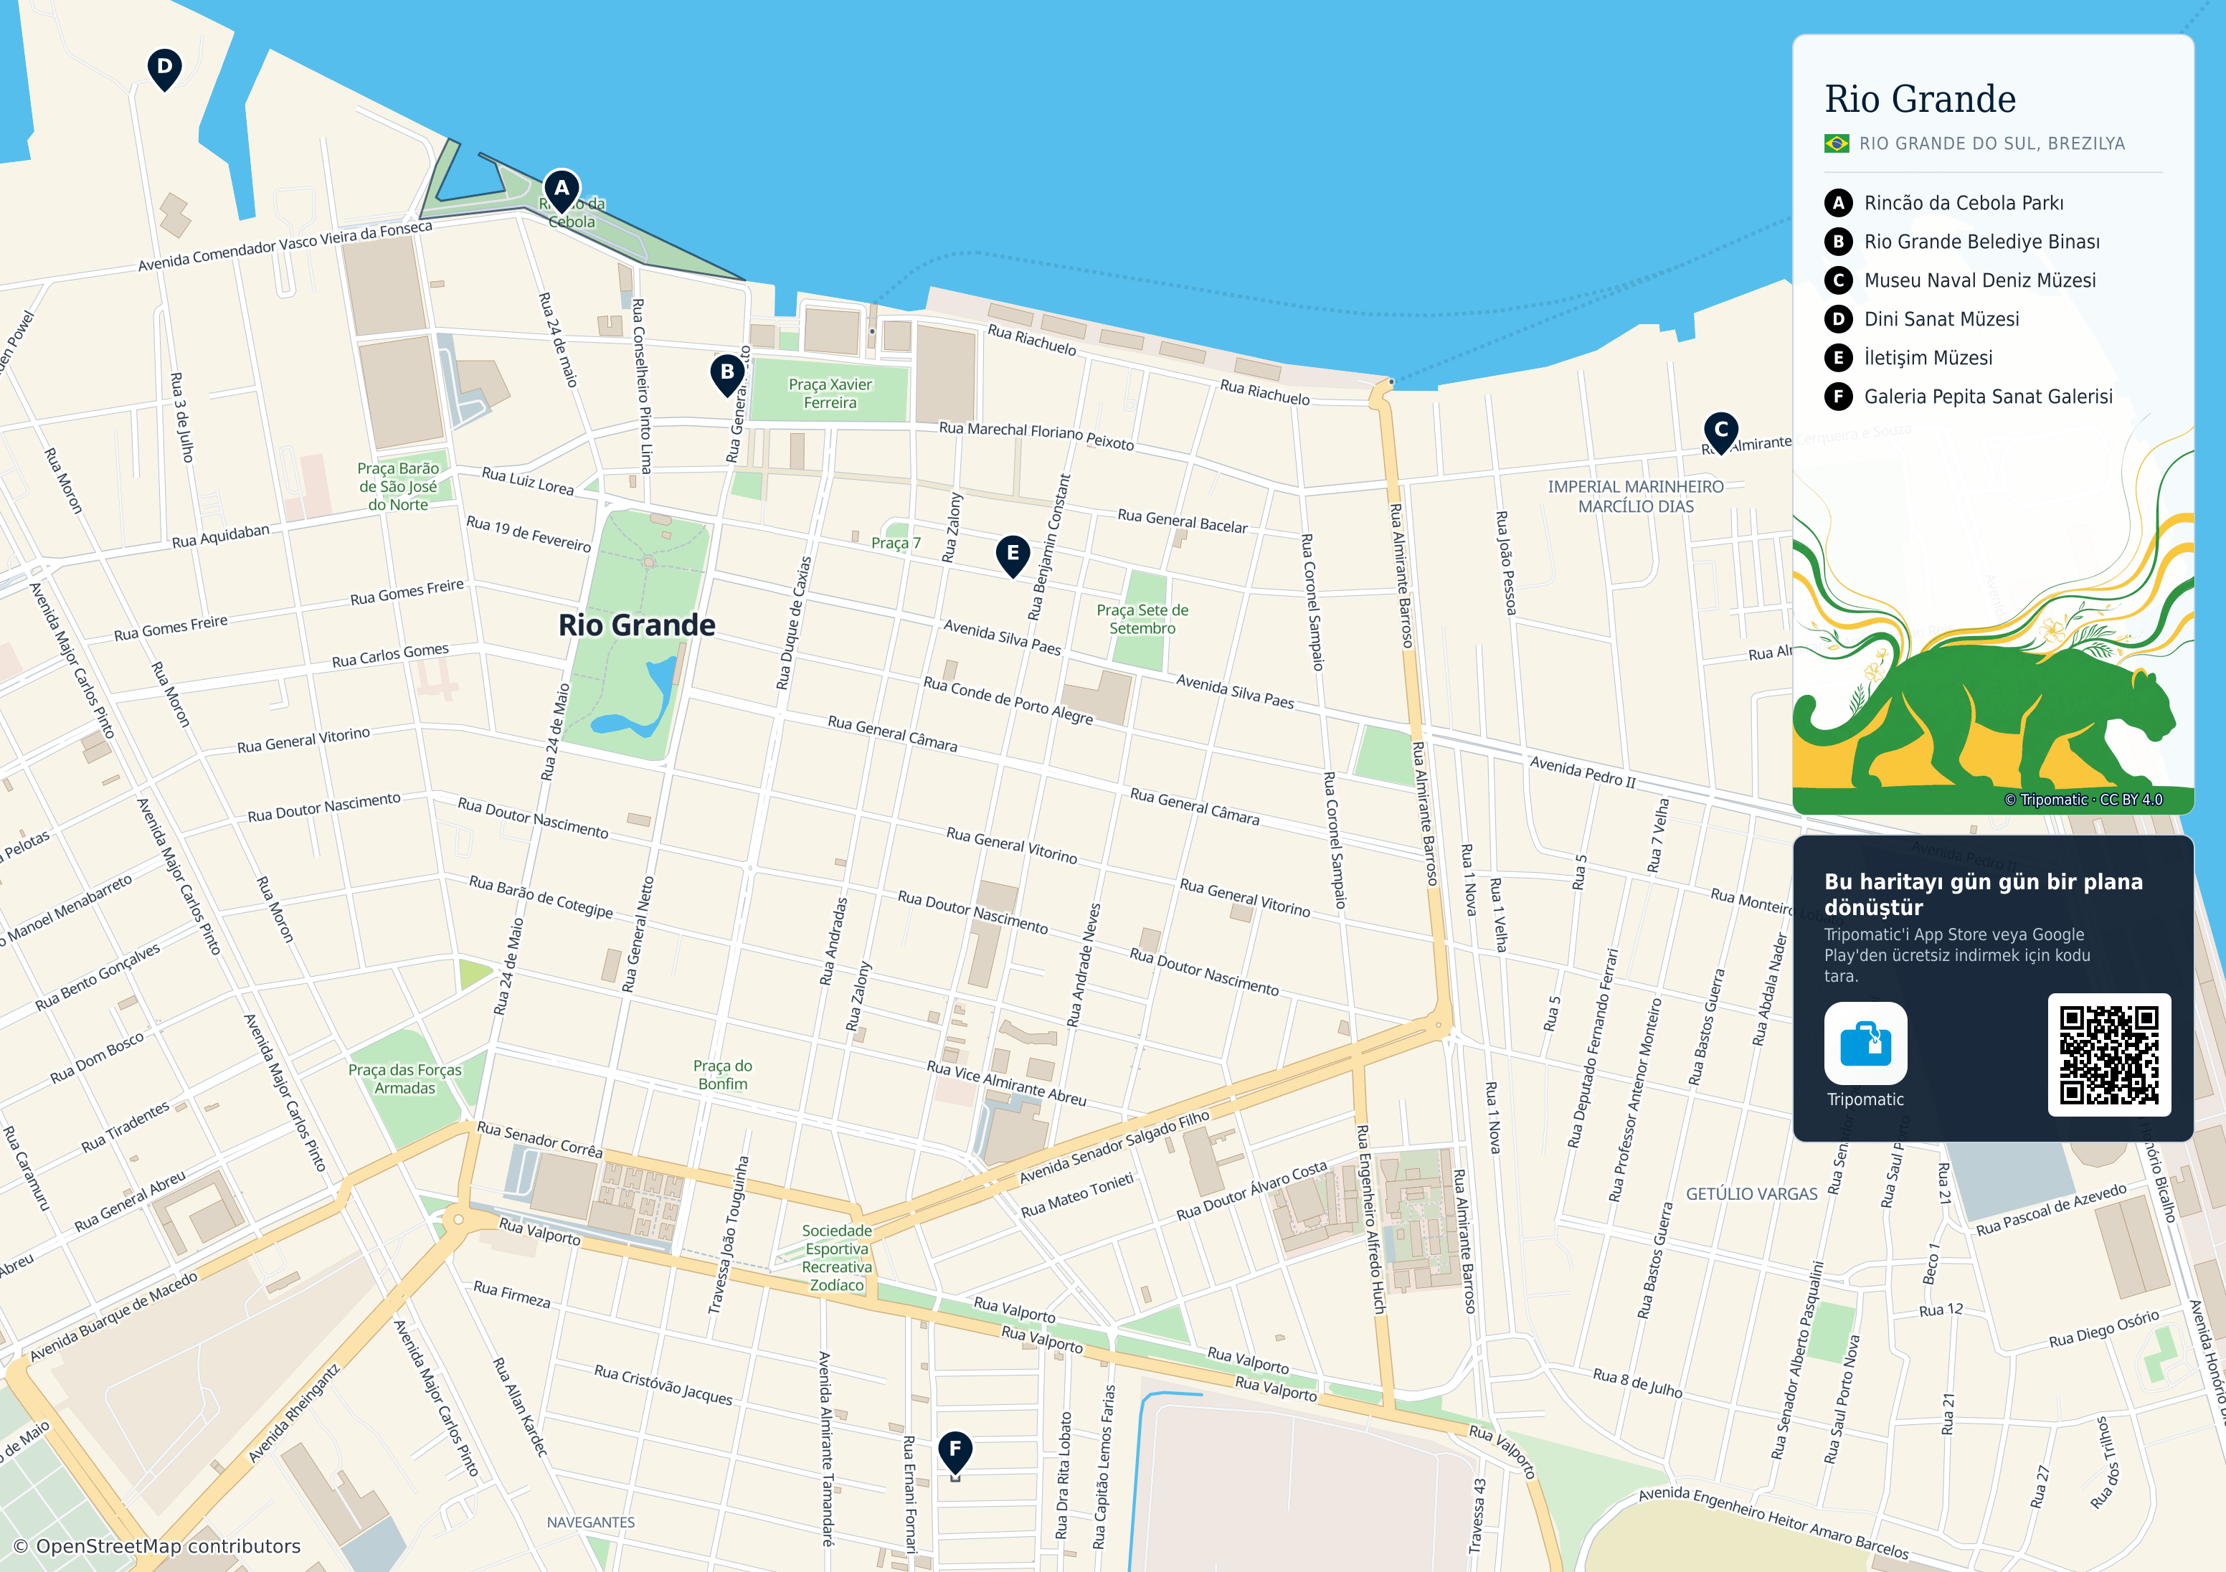This screenshot has height=1572, width=2226.
Task: Click the OpenStreetMap contributors attribution
Action: tap(157, 1545)
